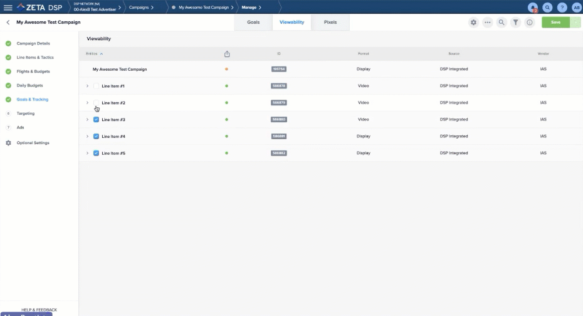This screenshot has height=316, width=583.
Task: Open the notifications bell
Action: 533,8
